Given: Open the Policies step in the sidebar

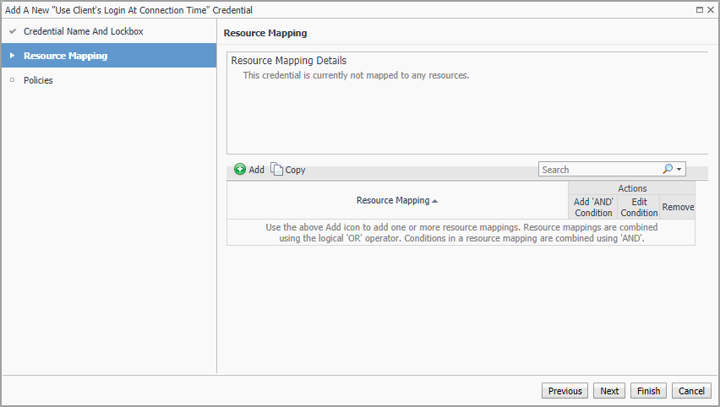Looking at the screenshot, I should click(x=38, y=80).
